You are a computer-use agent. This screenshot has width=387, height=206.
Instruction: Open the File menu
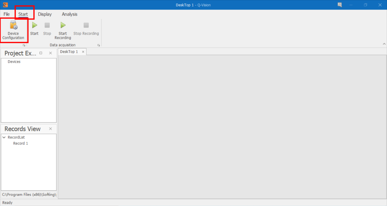pyautogui.click(x=7, y=14)
